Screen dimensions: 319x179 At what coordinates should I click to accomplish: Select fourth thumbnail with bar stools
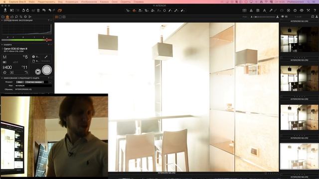coord(300,117)
